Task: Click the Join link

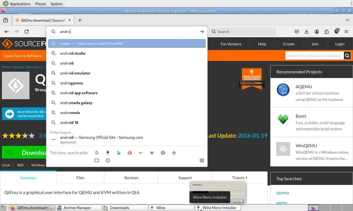Action: (x=315, y=44)
